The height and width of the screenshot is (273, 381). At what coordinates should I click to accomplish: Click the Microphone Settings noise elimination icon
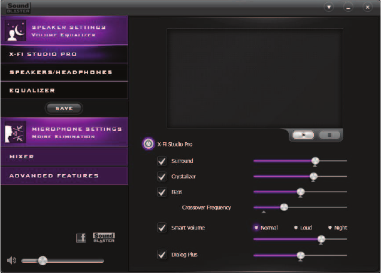16,132
